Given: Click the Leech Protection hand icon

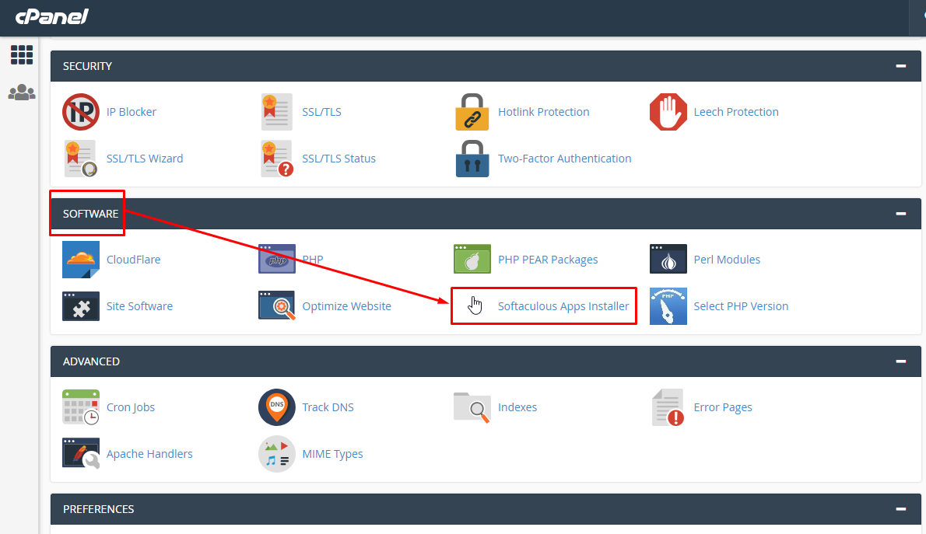Looking at the screenshot, I should [x=668, y=111].
